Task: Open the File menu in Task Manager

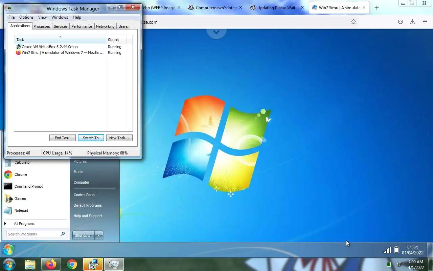Action: (x=12, y=17)
